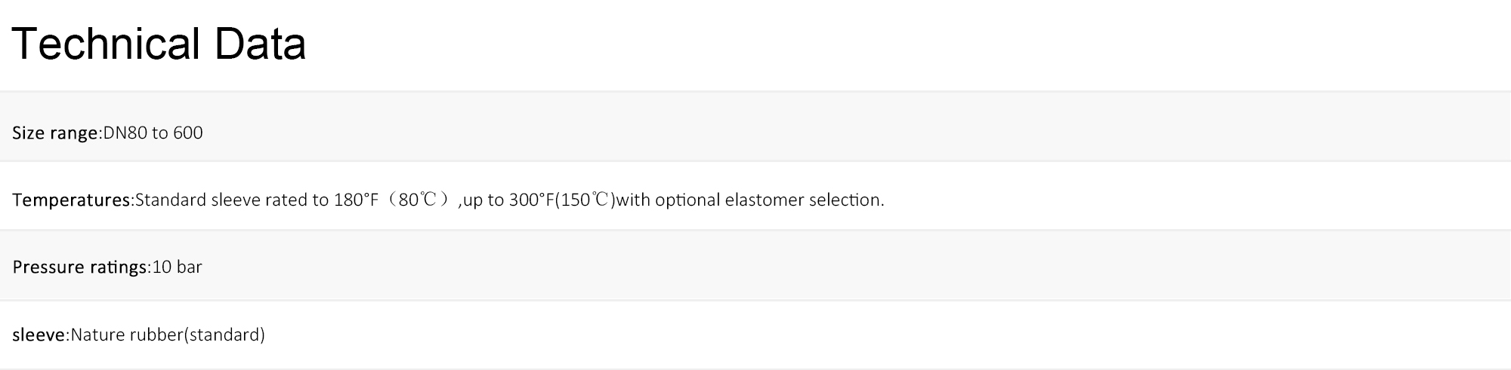
Task: Click optional elastomer selection text
Action: [769, 200]
